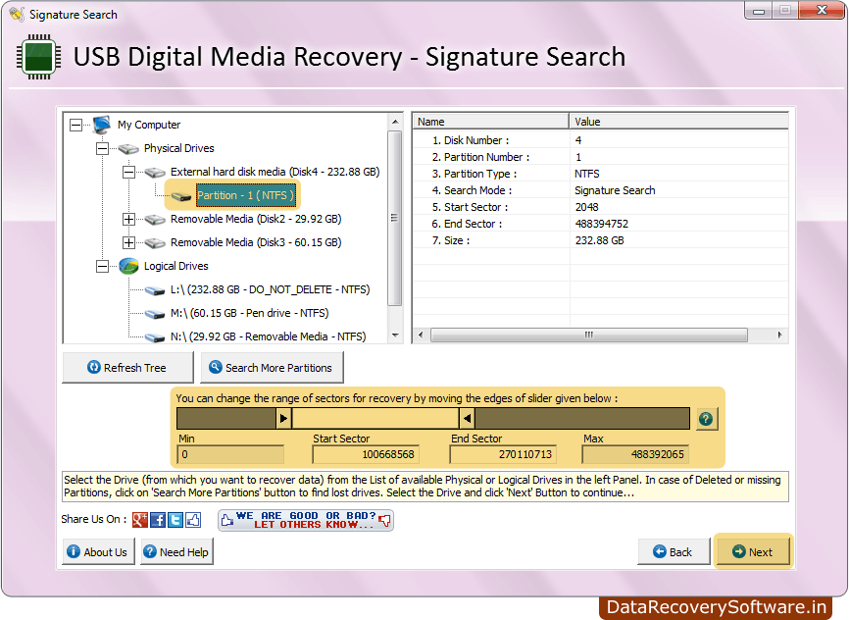This screenshot has height=620, width=849.
Task: Expand Removable Media Disk3 node
Action: tap(128, 242)
